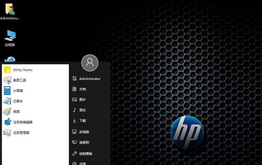
Task: Launch the 截图工具 scissors icon
Action: 7,80
